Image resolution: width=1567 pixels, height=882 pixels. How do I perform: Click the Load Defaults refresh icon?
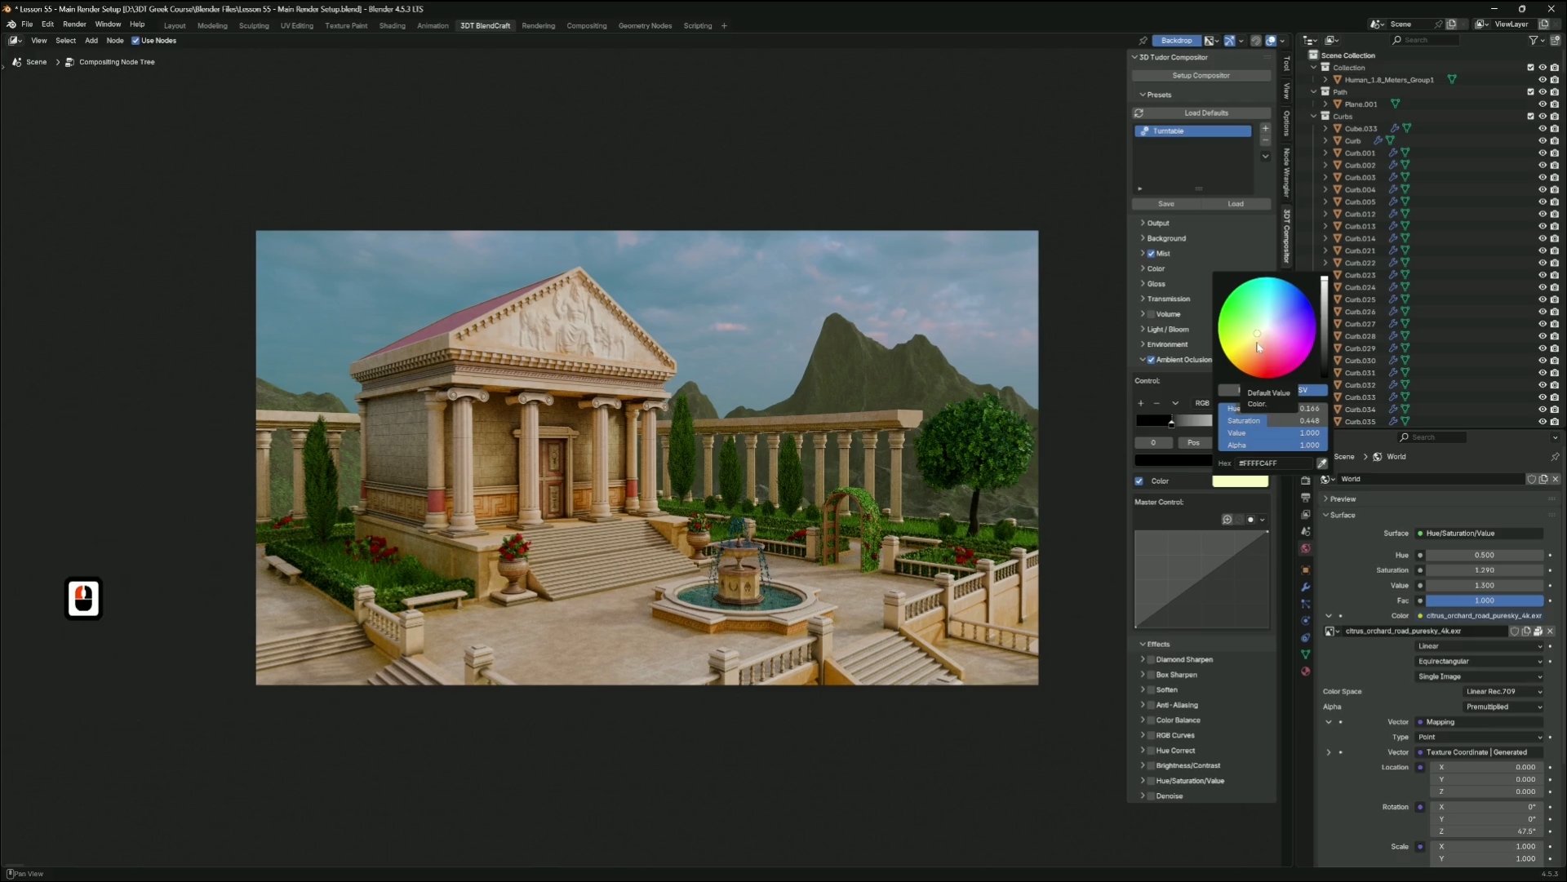tap(1139, 113)
